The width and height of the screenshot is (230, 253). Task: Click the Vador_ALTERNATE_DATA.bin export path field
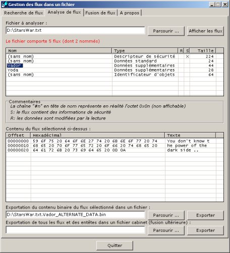point(75,215)
